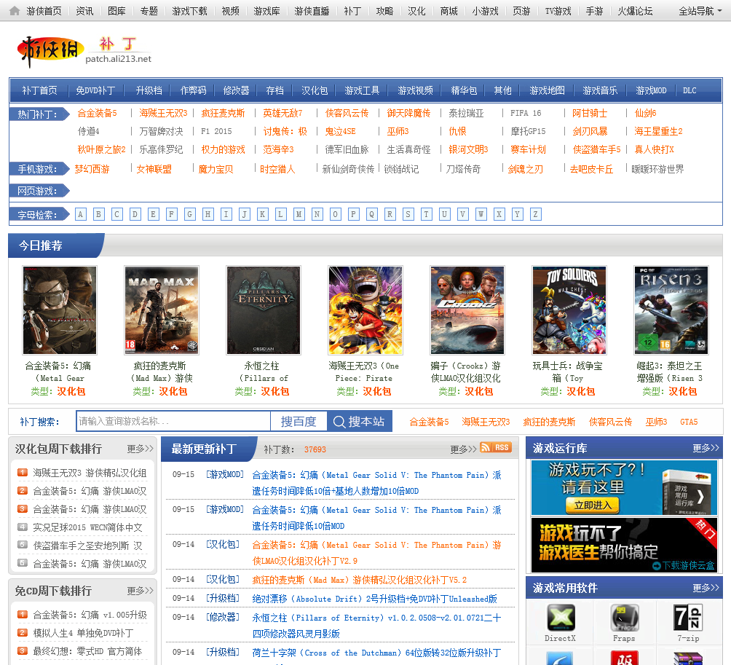Image resolution: width=731 pixels, height=665 pixels.
Task: Click the 补丁搜索 game name input field
Action: (173, 422)
